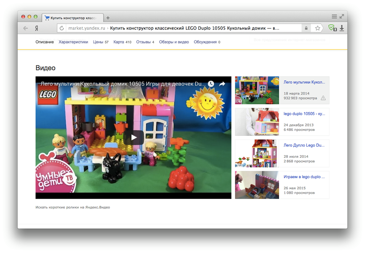Open the downloads arrow icon
Viewport: 365px width, 253px height.
point(342,28)
